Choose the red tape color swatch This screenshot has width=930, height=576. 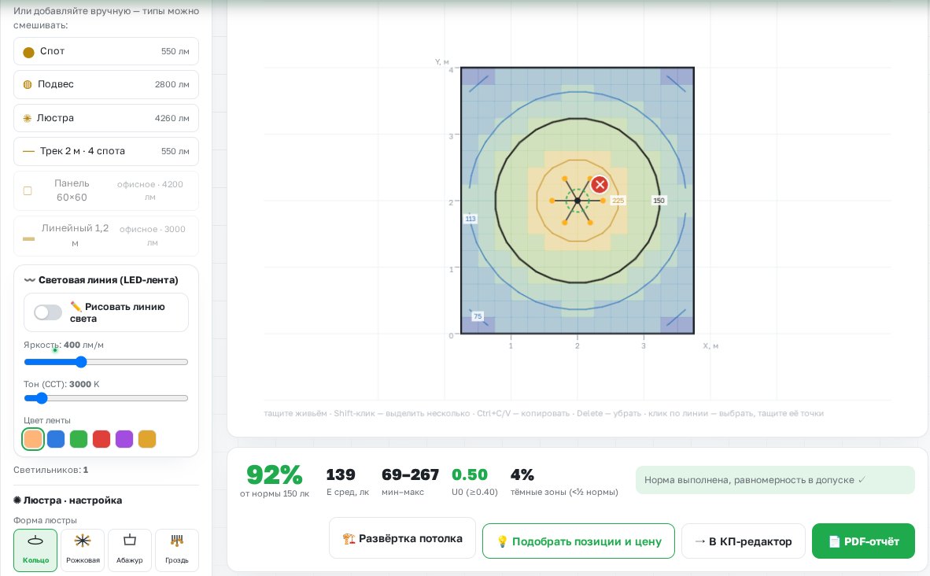[x=101, y=439]
